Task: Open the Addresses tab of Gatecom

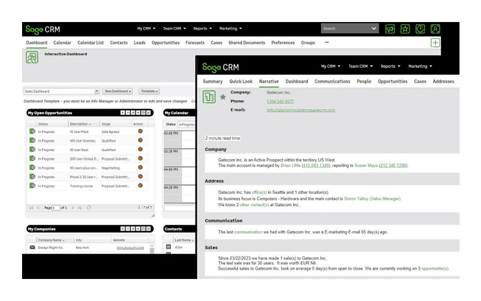Action: point(443,81)
